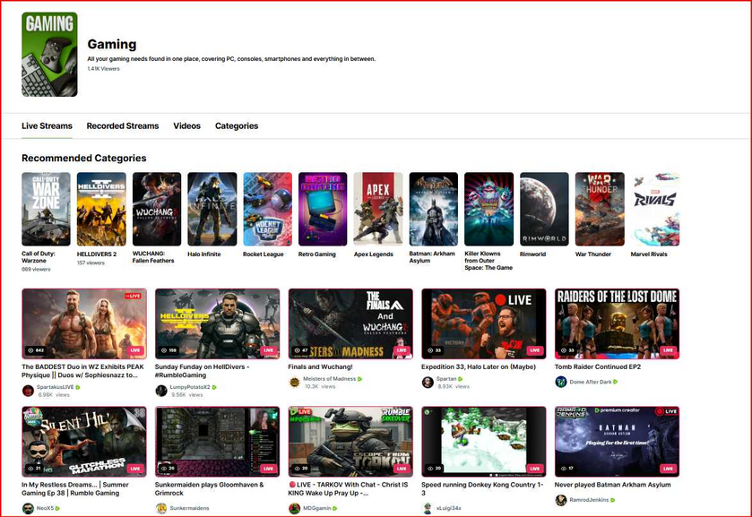Image resolution: width=752 pixels, height=517 pixels.
Task: Play Sunday Funday on HellDivers stream thumbnail
Action: [217, 323]
